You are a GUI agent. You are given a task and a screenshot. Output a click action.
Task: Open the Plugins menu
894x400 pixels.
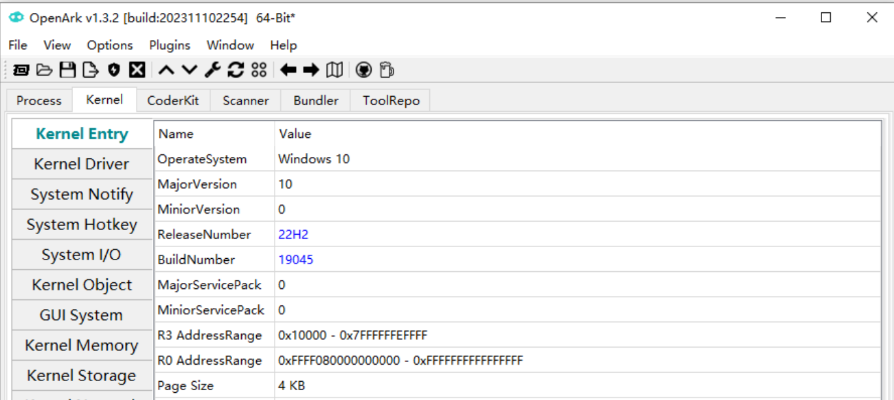coord(169,45)
